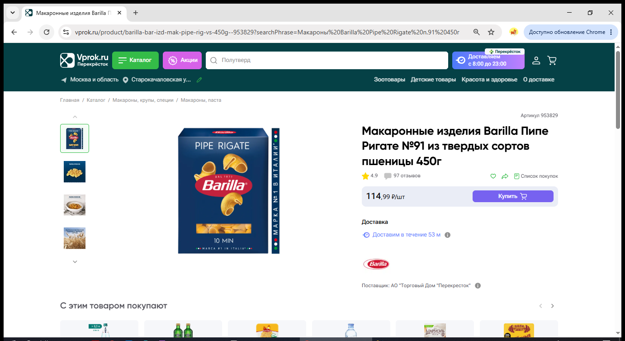Click the main Barilla Pipe Rigate image
The height and width of the screenshot is (341, 625).
pos(228,190)
